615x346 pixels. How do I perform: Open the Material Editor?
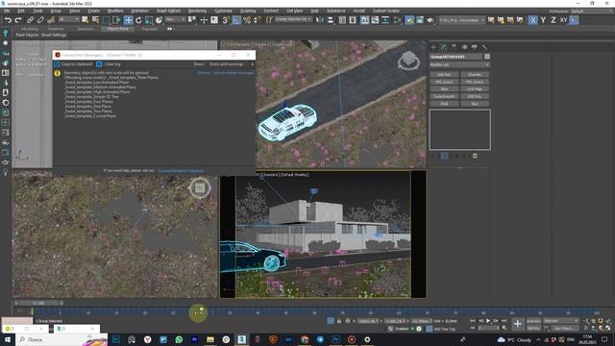tap(397, 20)
